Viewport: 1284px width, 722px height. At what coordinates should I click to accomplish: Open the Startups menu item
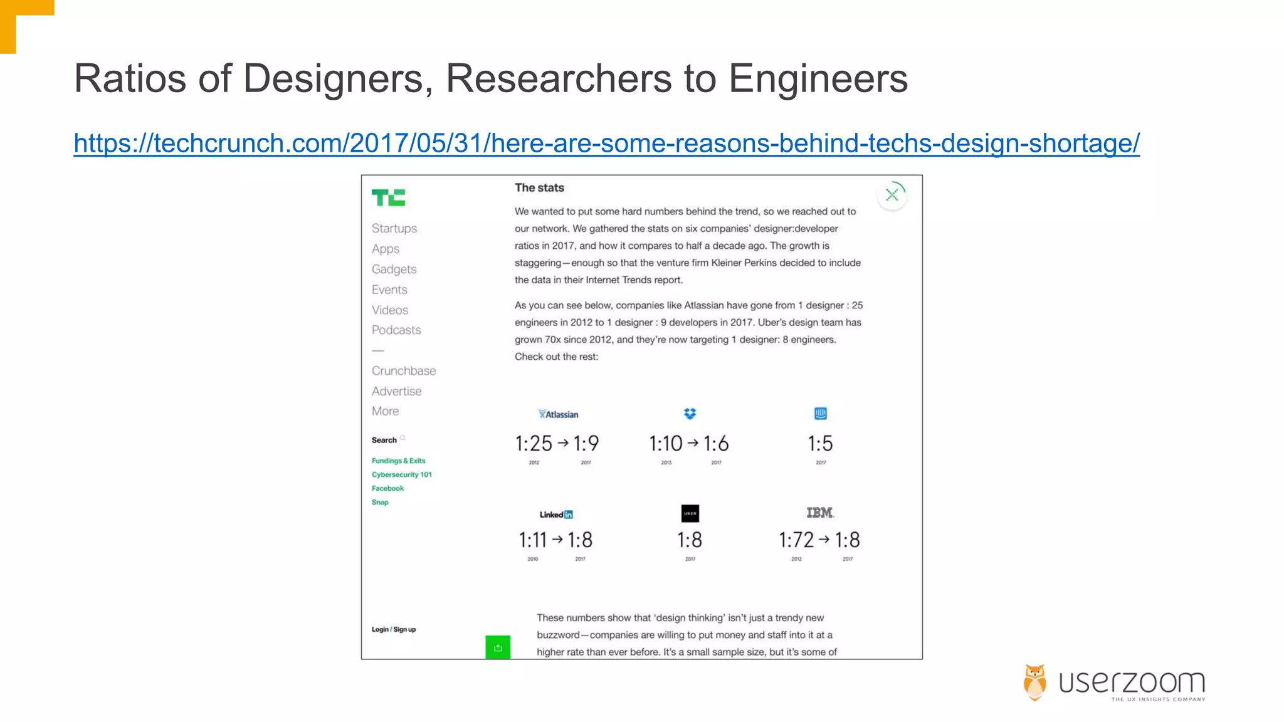pos(394,228)
